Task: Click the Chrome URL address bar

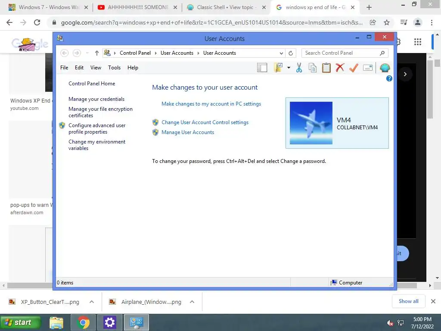Action: 211,22
